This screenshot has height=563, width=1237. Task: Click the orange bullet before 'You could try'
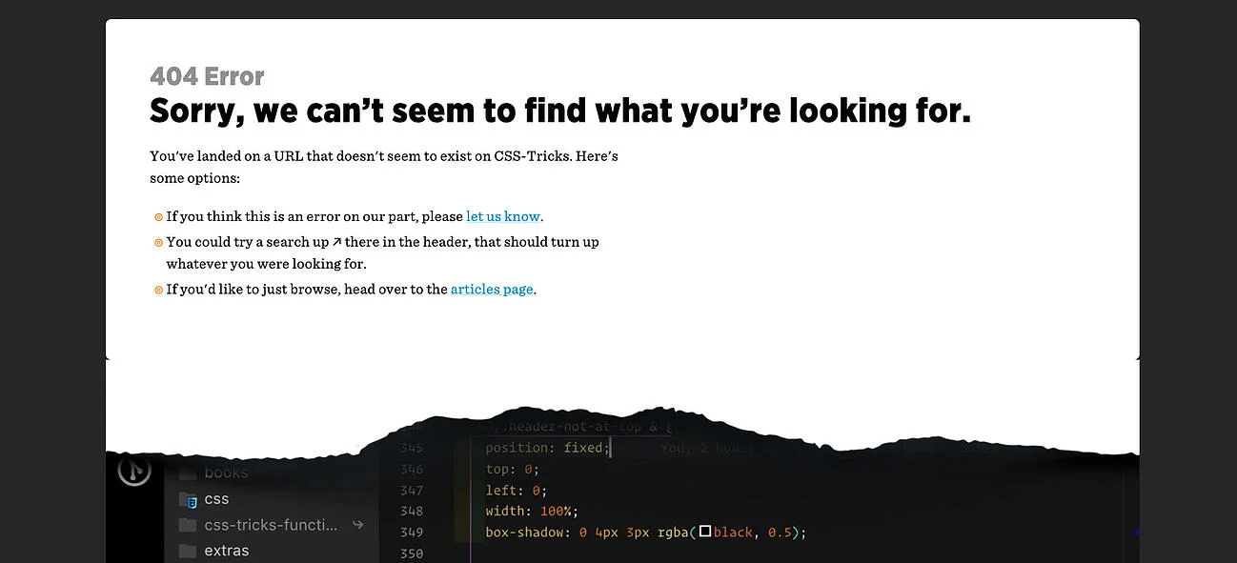click(x=158, y=243)
